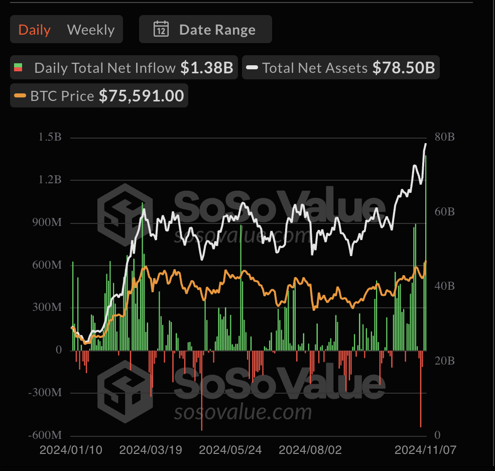
Task: Click the 600M left axis label
Action: pos(47,265)
